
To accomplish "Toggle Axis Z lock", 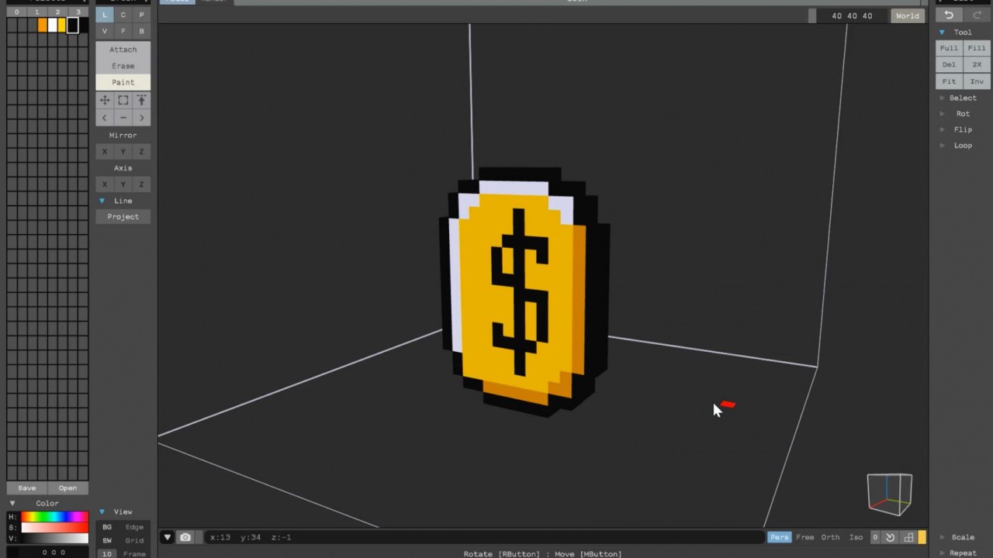I will pos(141,184).
